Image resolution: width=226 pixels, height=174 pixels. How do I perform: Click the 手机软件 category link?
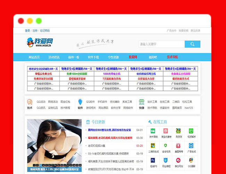click(x=102, y=102)
